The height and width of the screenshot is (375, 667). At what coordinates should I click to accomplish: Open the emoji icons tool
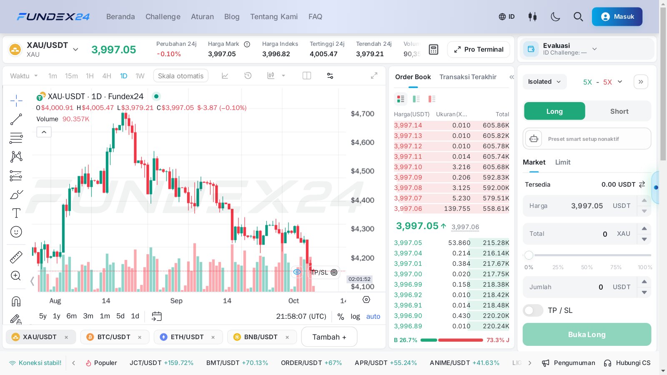16,232
